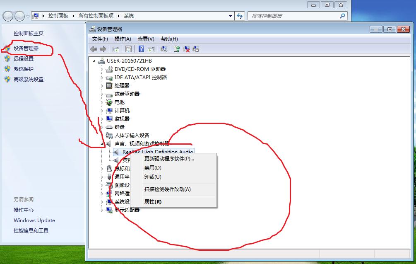Expand the 计算机 node

(102, 111)
